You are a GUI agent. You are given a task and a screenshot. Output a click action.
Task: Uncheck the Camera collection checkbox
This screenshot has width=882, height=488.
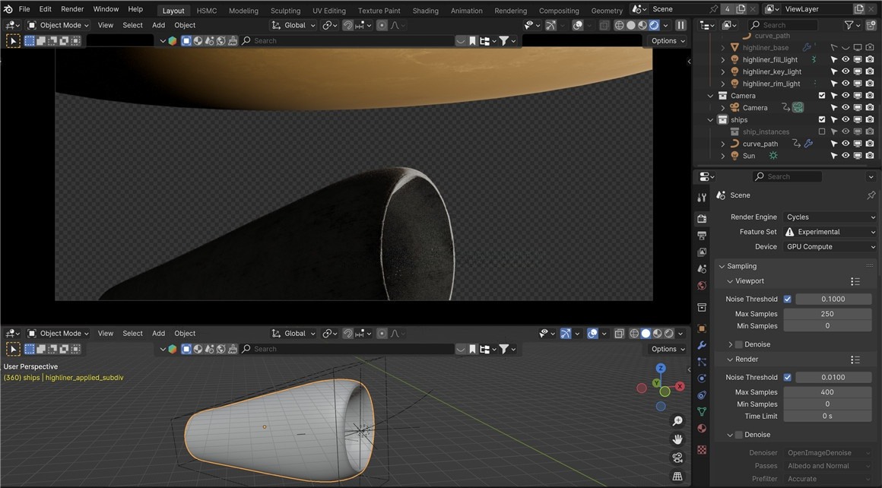pyautogui.click(x=821, y=95)
